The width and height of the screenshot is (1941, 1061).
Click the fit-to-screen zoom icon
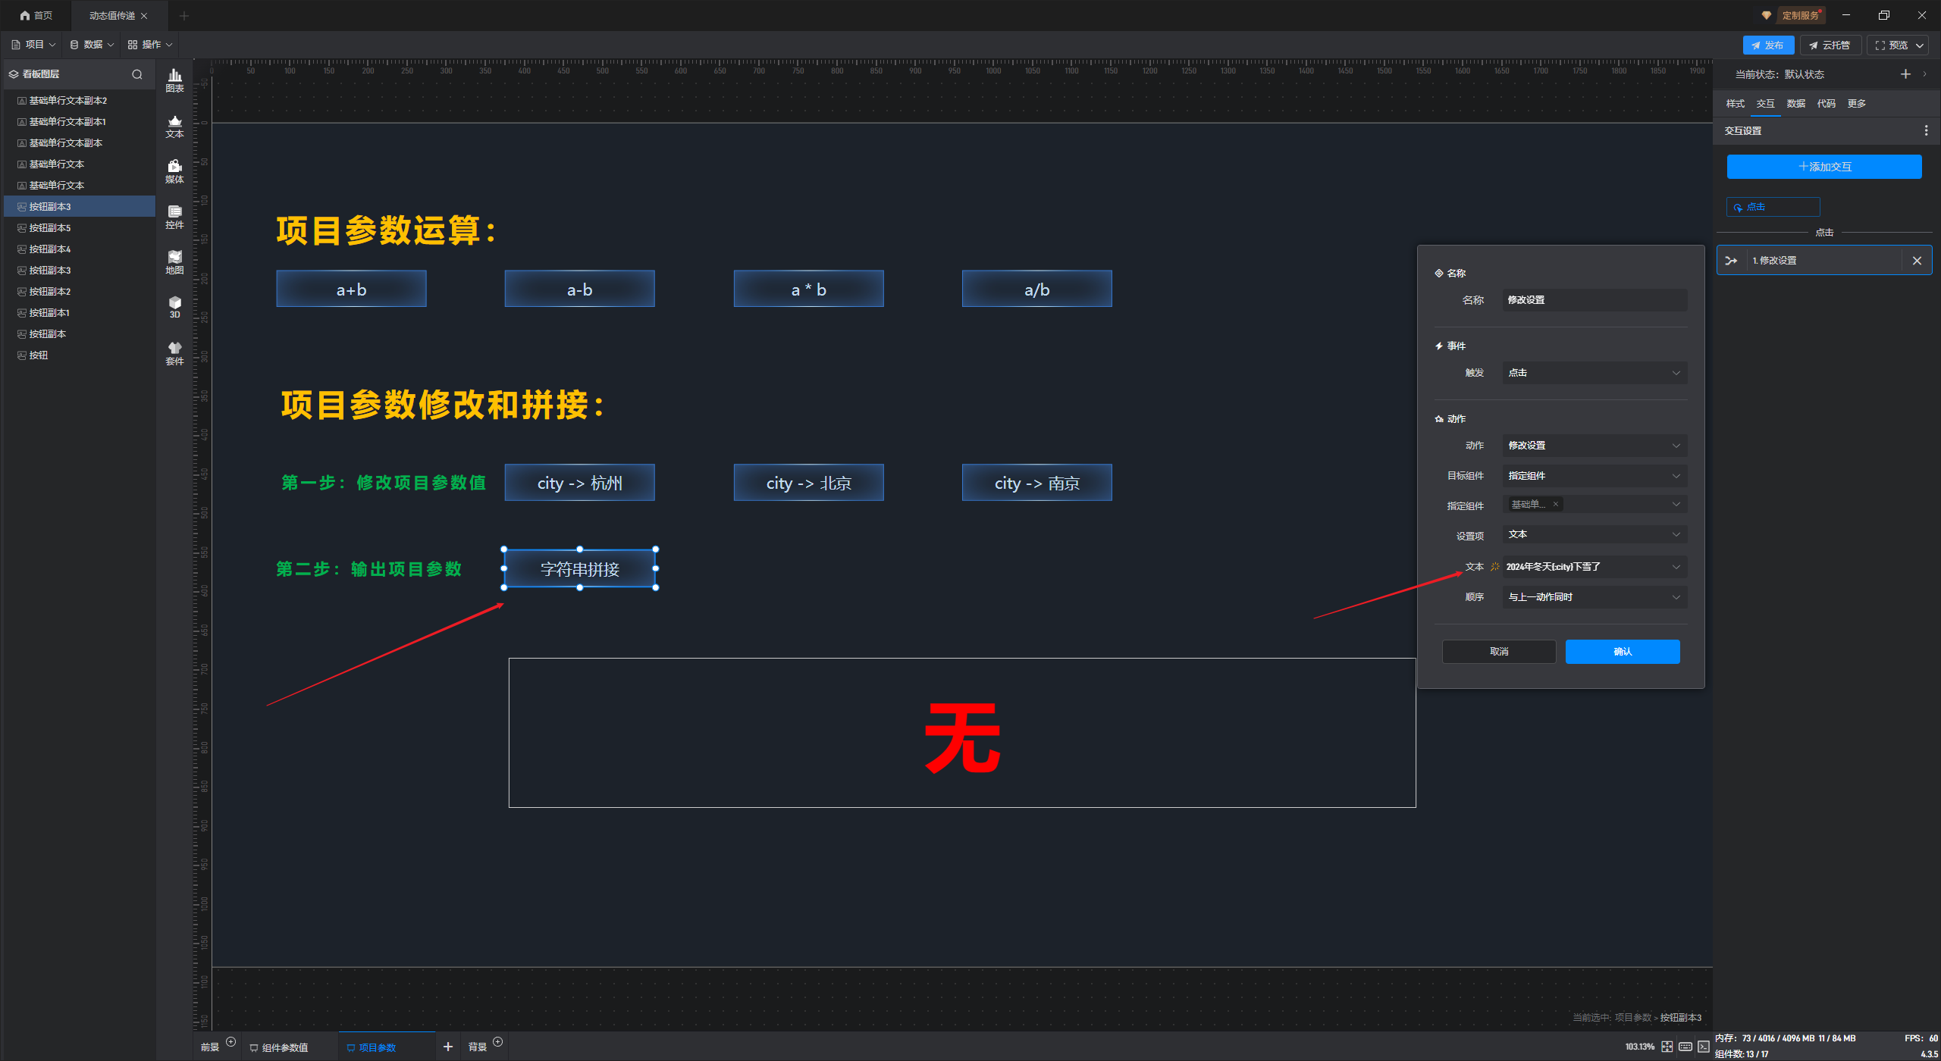pos(1667,1047)
